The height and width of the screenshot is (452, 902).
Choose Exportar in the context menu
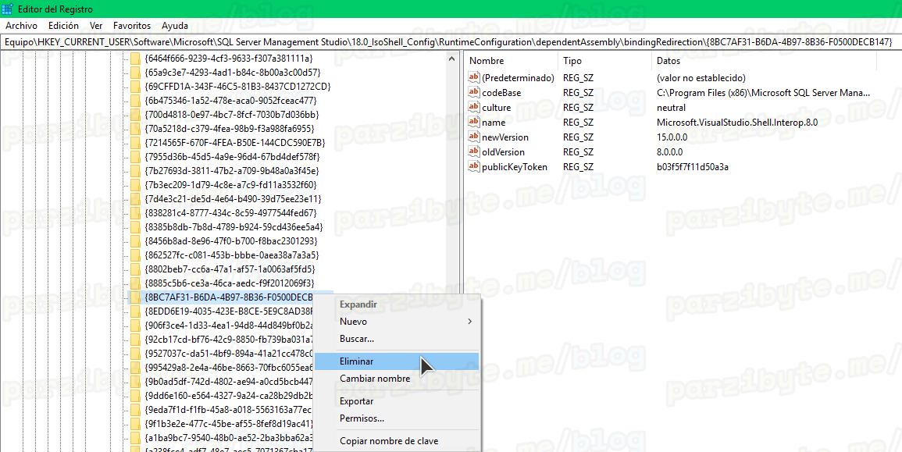(x=398, y=400)
